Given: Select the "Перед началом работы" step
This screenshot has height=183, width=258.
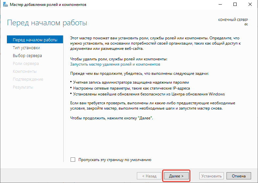Looking at the screenshot, I should click(35, 39).
